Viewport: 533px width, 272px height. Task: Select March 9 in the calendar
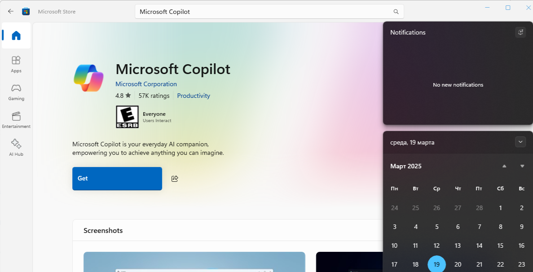click(521, 227)
